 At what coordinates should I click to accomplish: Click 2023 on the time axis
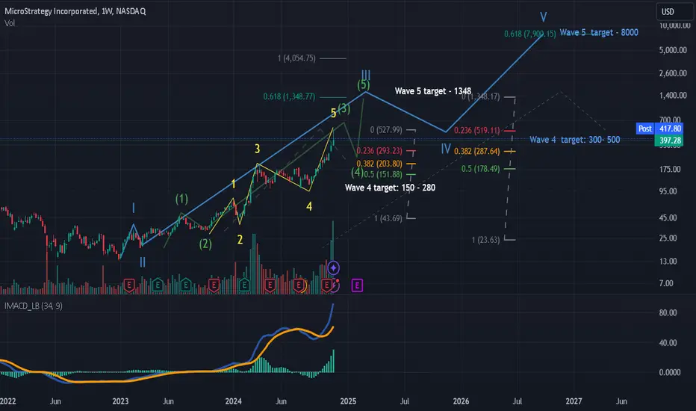tap(120, 401)
